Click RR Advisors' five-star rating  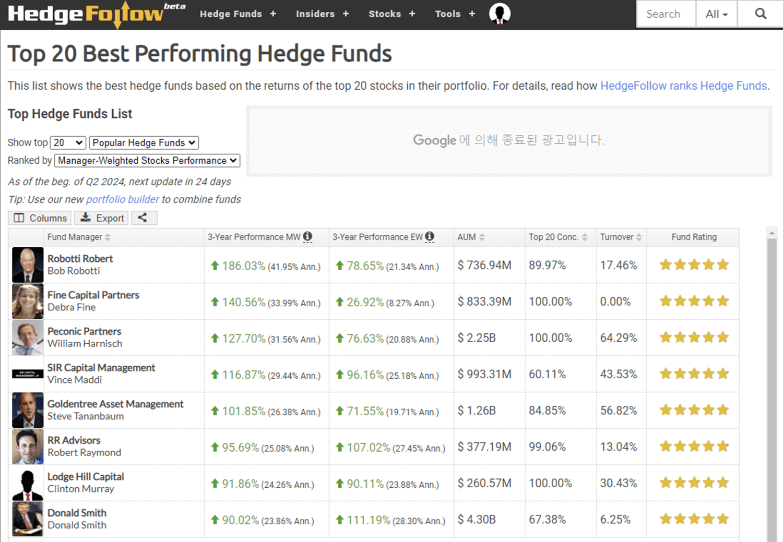[x=694, y=447]
